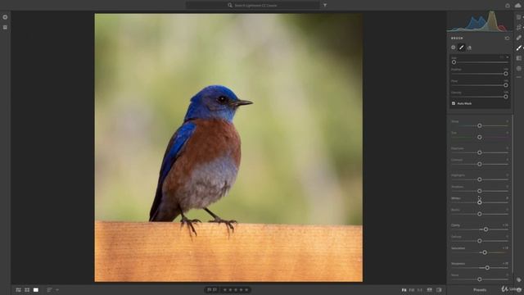
Task: Select the Crop and Rotate tool
Action: (x=518, y=27)
